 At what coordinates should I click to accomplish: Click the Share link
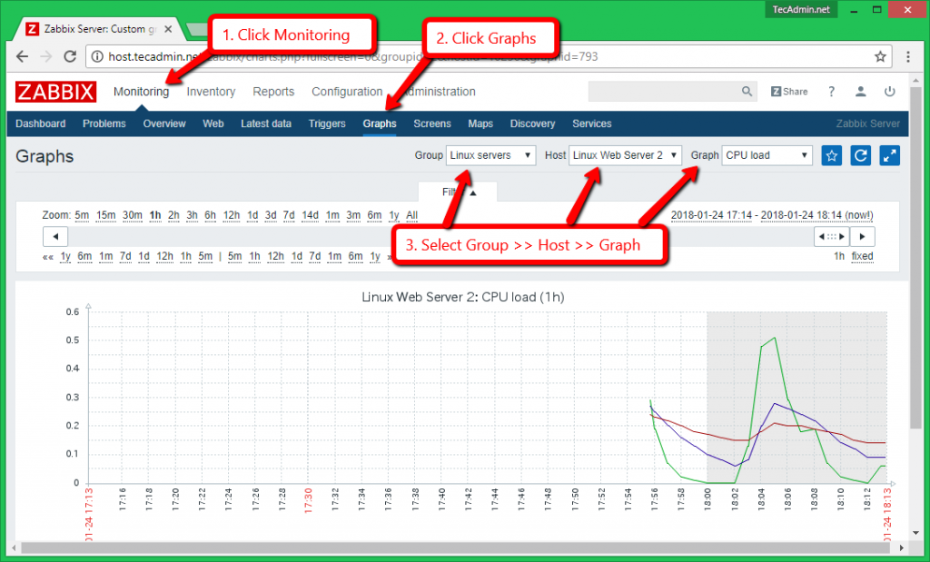(x=789, y=92)
